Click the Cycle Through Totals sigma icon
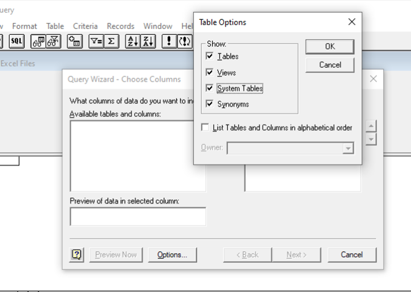Screen dimensions: 411x292 point(111,41)
